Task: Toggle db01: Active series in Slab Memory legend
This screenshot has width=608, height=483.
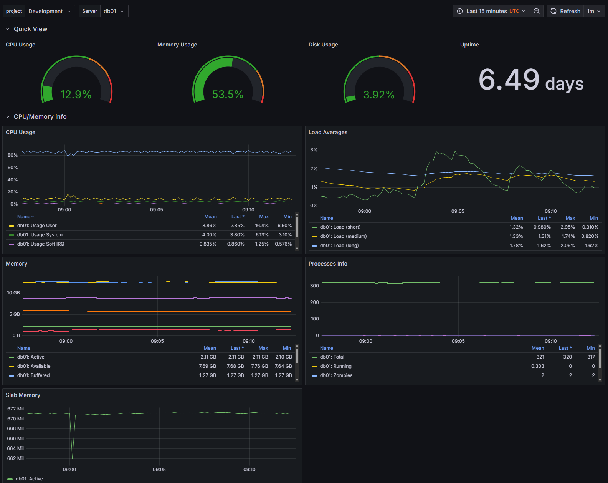Action: click(x=29, y=479)
